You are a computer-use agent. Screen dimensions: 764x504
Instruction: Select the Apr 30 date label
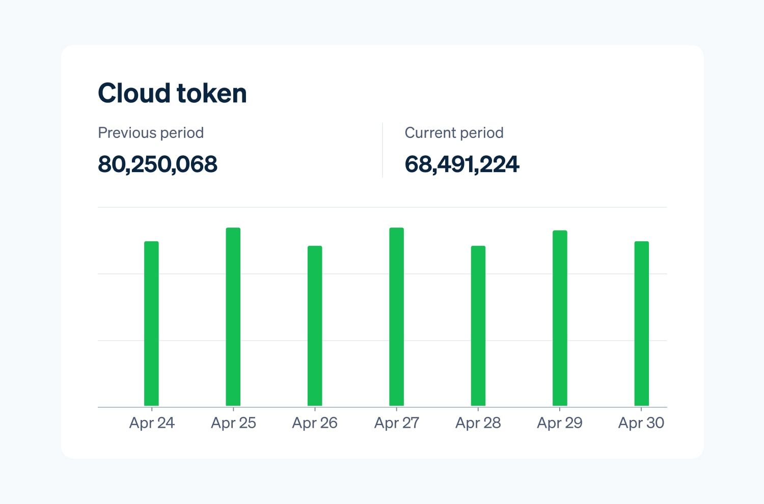tap(641, 423)
